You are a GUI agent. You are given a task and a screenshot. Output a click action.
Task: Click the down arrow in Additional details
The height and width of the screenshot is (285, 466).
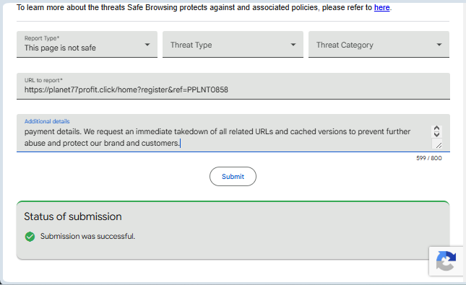[436, 134]
